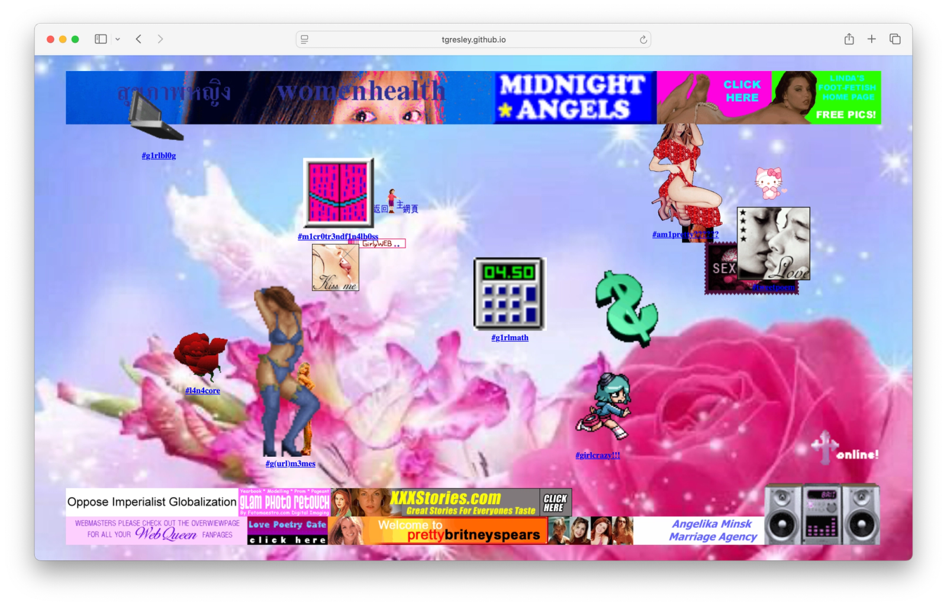Viewport: 947px width, 606px height.
Task: Click the red rose icon
Action: point(200,356)
